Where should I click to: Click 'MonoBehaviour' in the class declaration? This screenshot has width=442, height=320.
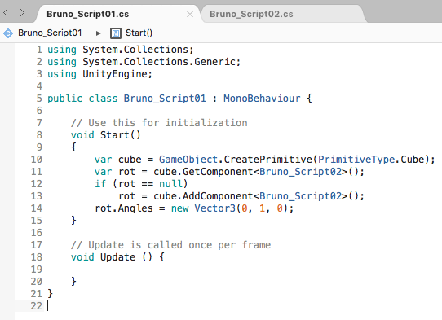pos(262,99)
